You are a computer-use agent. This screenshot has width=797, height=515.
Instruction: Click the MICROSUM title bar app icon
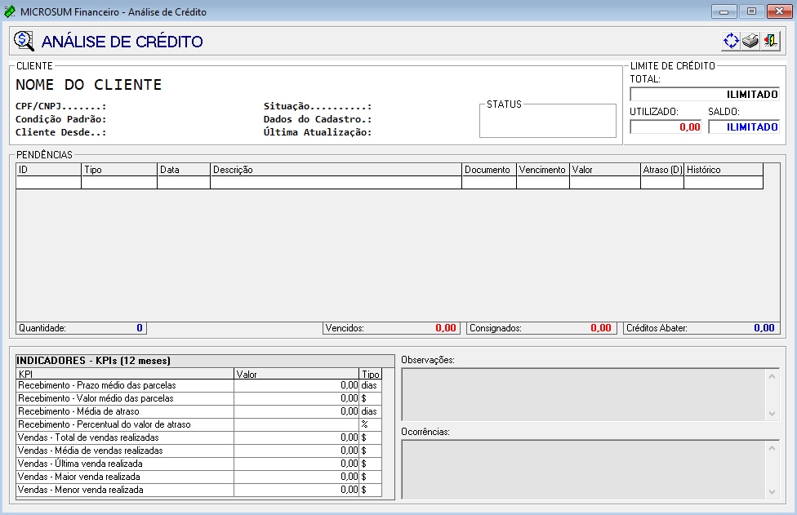(x=10, y=11)
